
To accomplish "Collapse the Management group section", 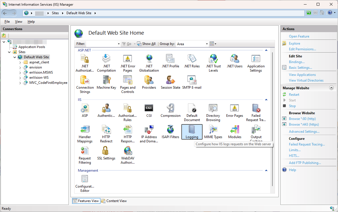I will coord(266,170).
